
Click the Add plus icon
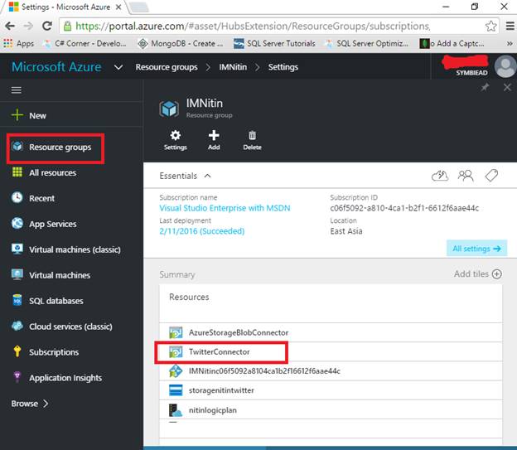click(214, 135)
